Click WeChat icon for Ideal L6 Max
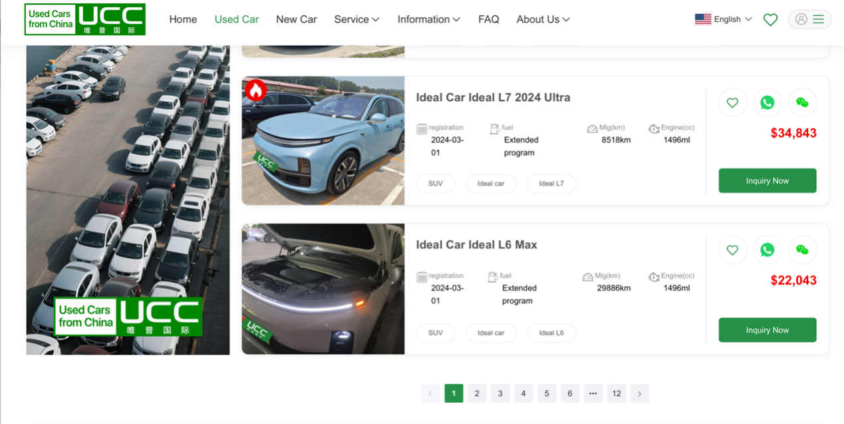 pos(802,250)
